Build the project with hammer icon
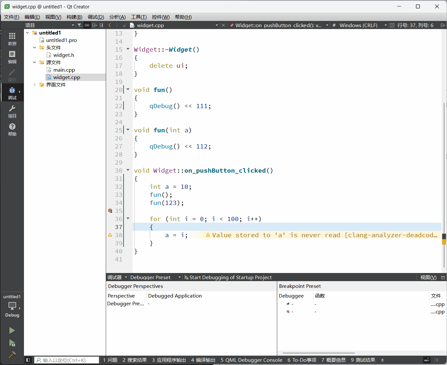 pyautogui.click(x=12, y=355)
